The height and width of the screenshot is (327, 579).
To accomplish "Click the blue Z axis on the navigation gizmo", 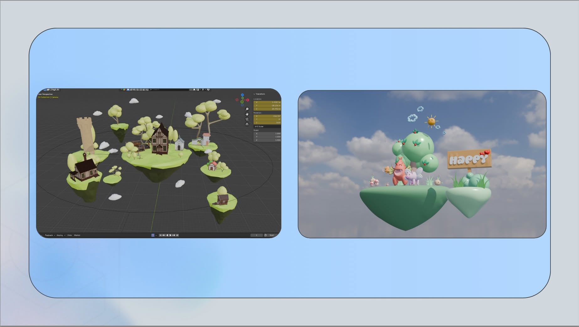I will [242, 95].
